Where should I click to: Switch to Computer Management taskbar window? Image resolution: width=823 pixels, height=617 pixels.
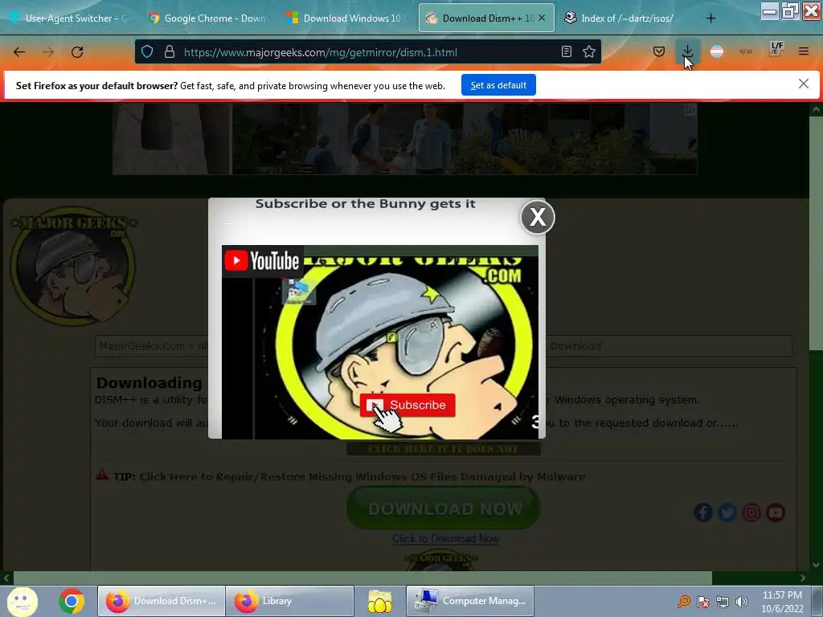pyautogui.click(x=470, y=601)
